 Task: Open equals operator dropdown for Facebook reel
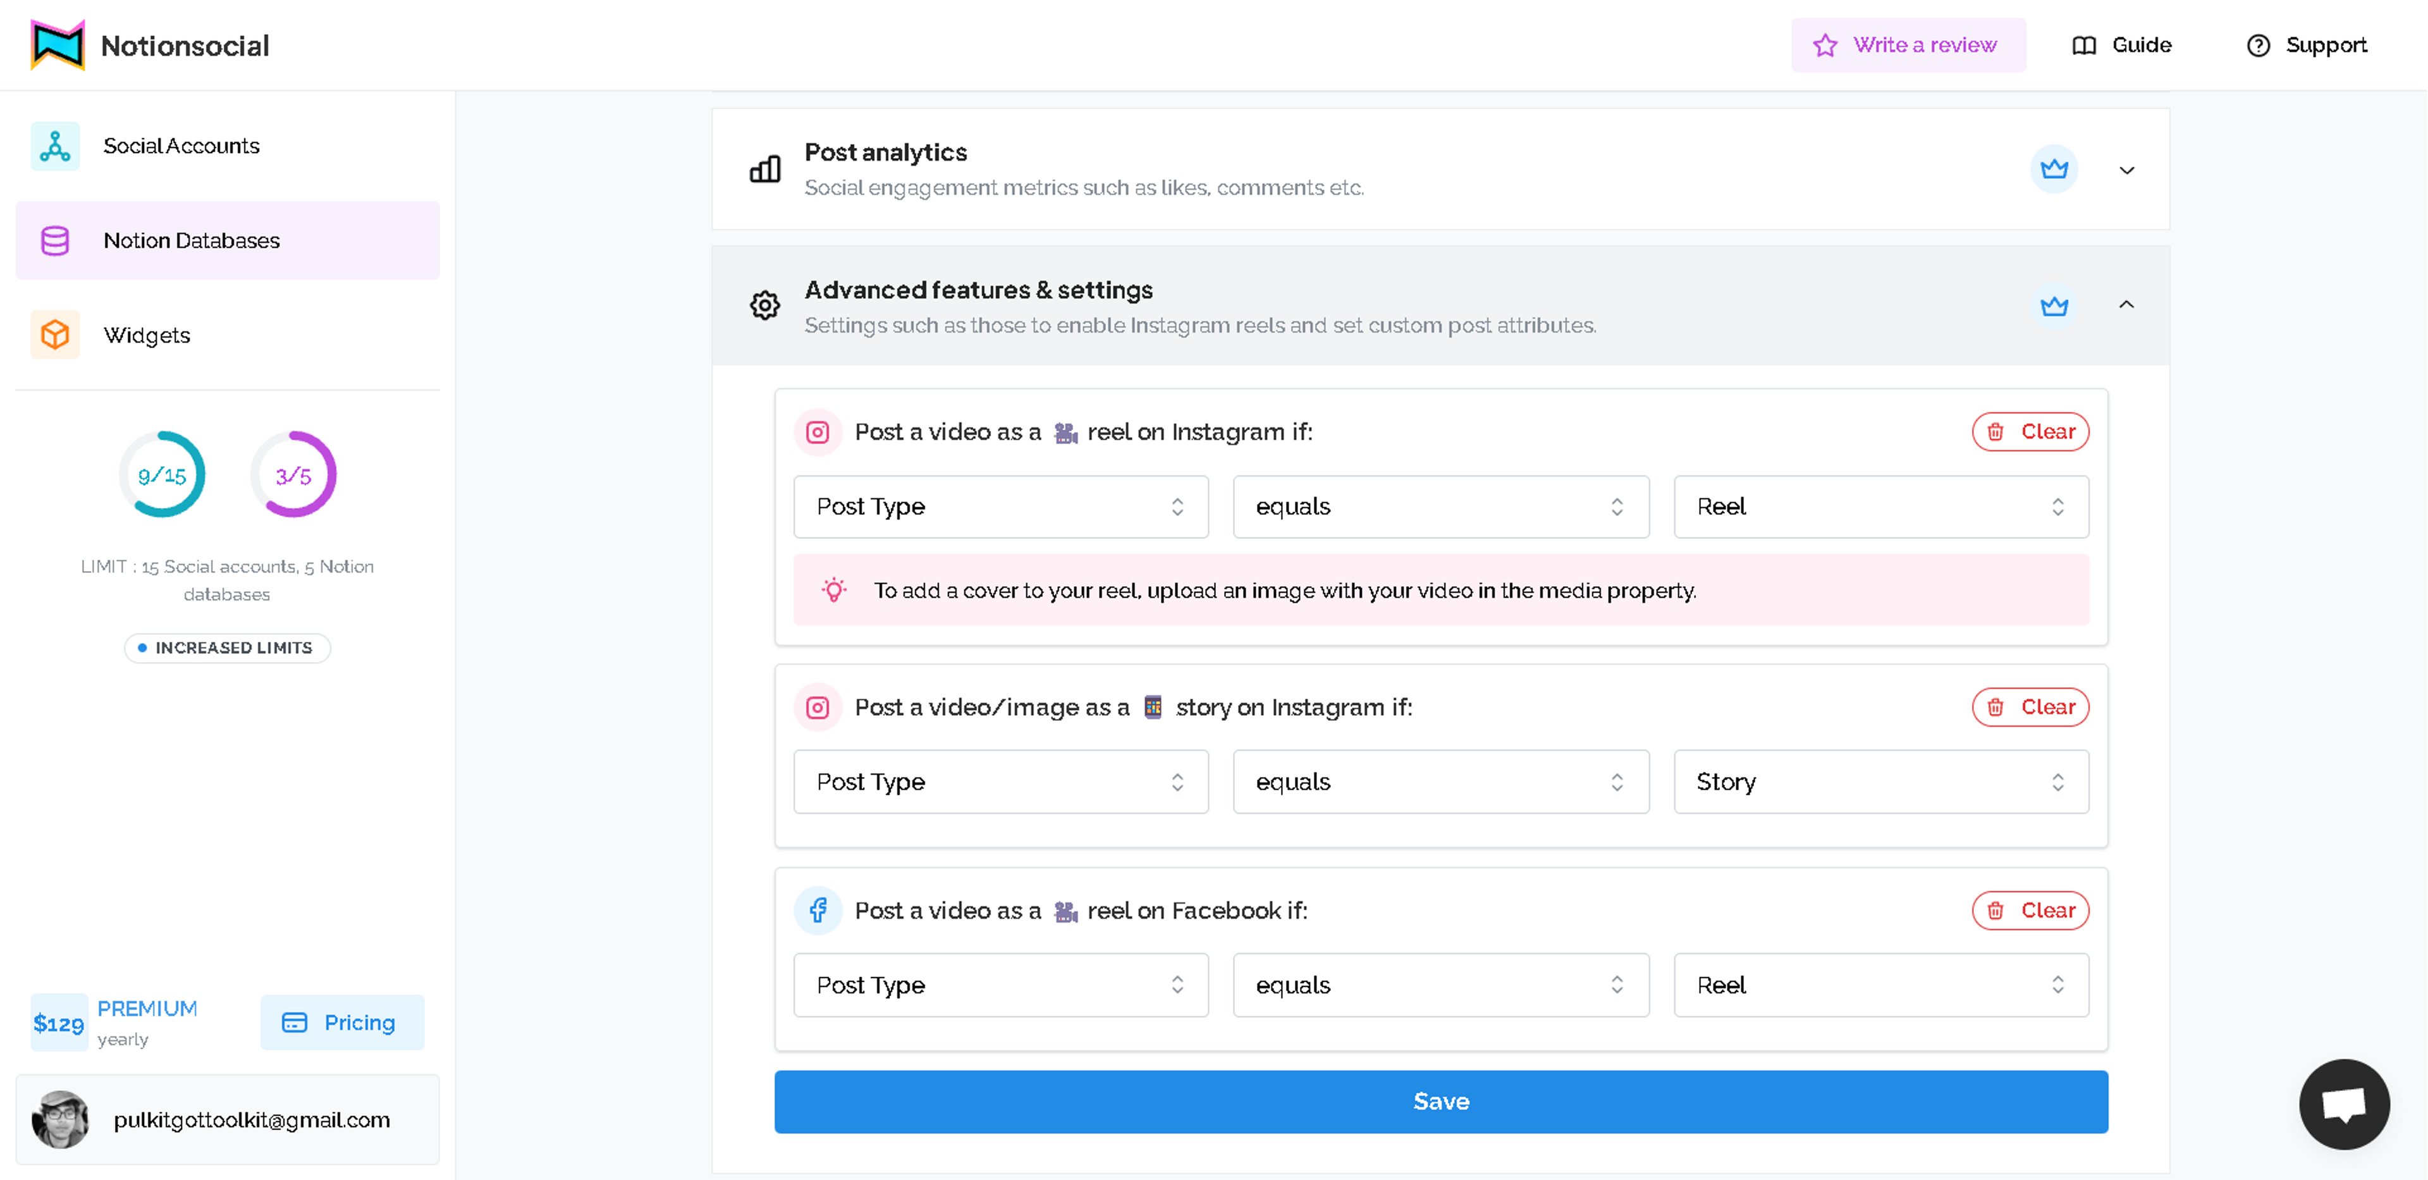point(1440,985)
